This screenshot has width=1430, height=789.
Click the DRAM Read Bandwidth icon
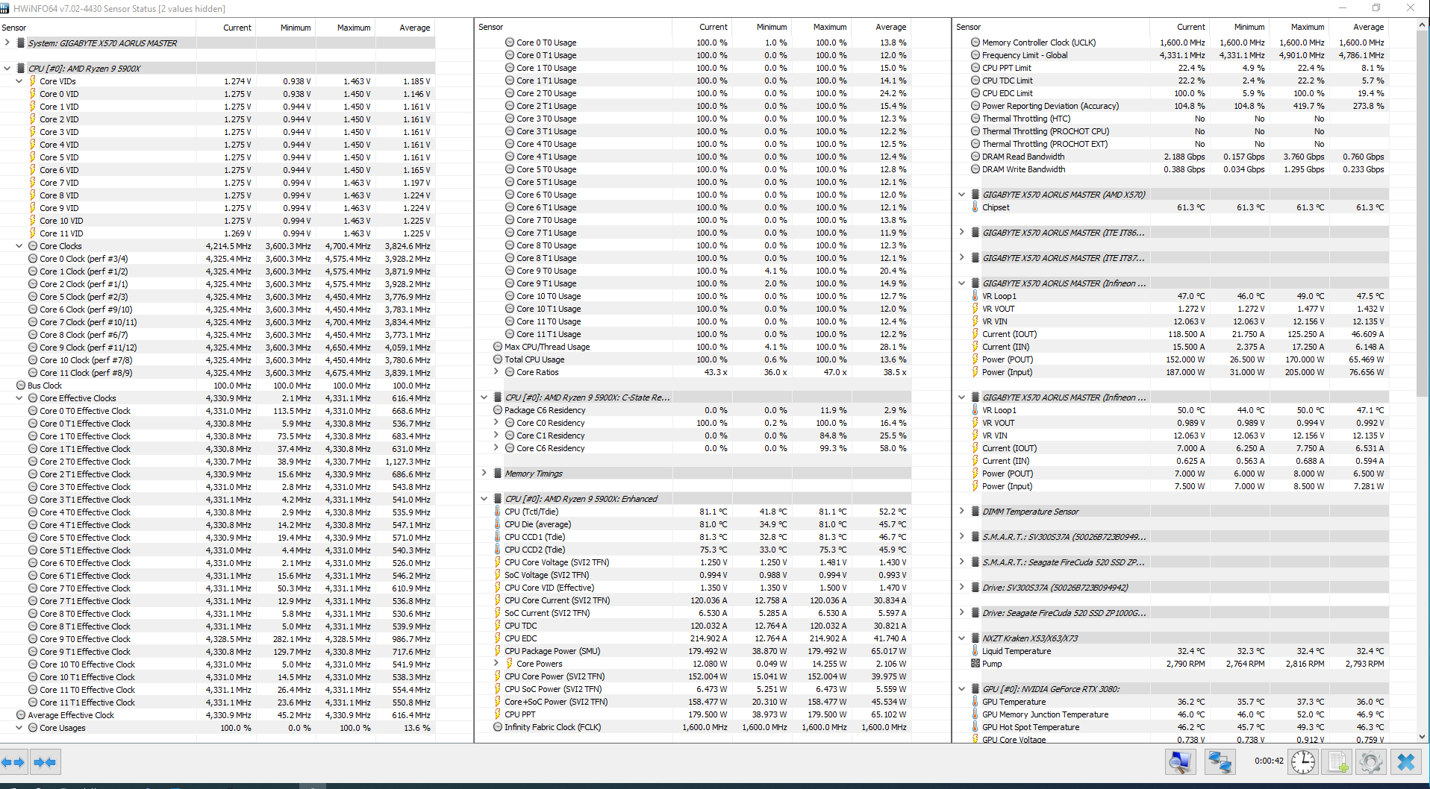tap(975, 157)
